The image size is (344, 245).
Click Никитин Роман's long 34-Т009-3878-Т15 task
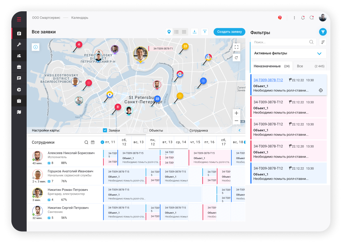153,194
